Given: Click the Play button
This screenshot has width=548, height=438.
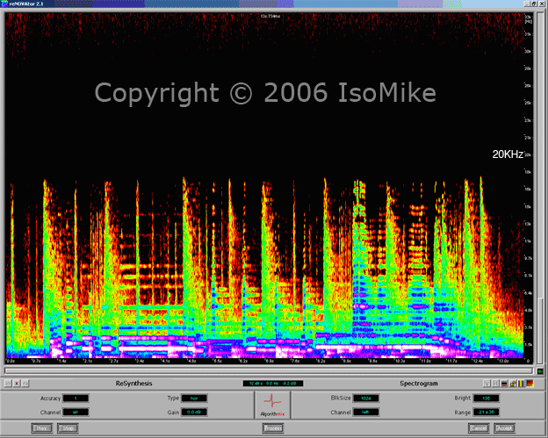Looking at the screenshot, I should [x=42, y=428].
